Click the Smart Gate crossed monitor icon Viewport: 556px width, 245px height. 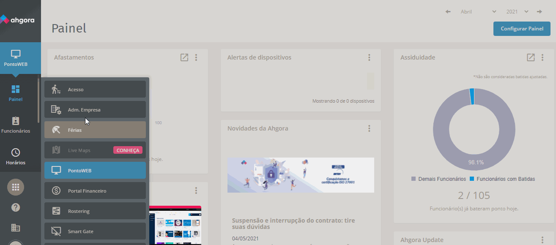[56, 231]
